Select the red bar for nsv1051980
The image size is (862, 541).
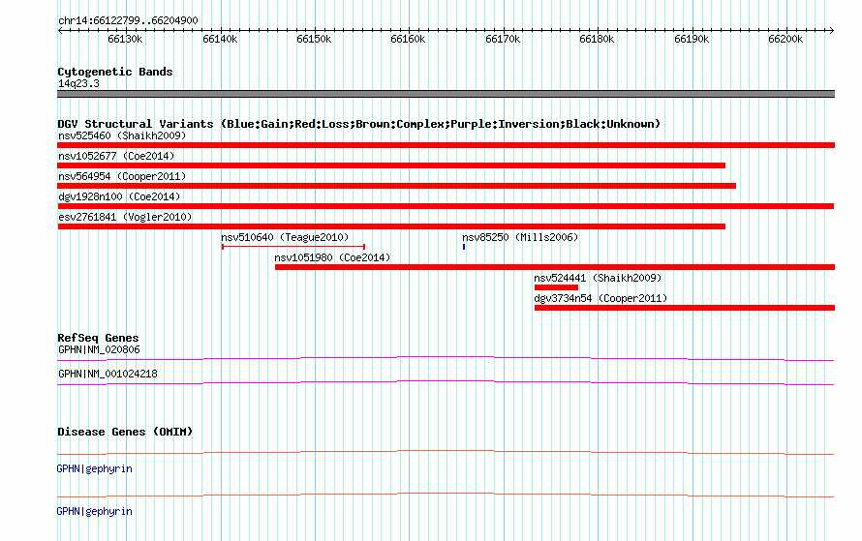point(555,267)
